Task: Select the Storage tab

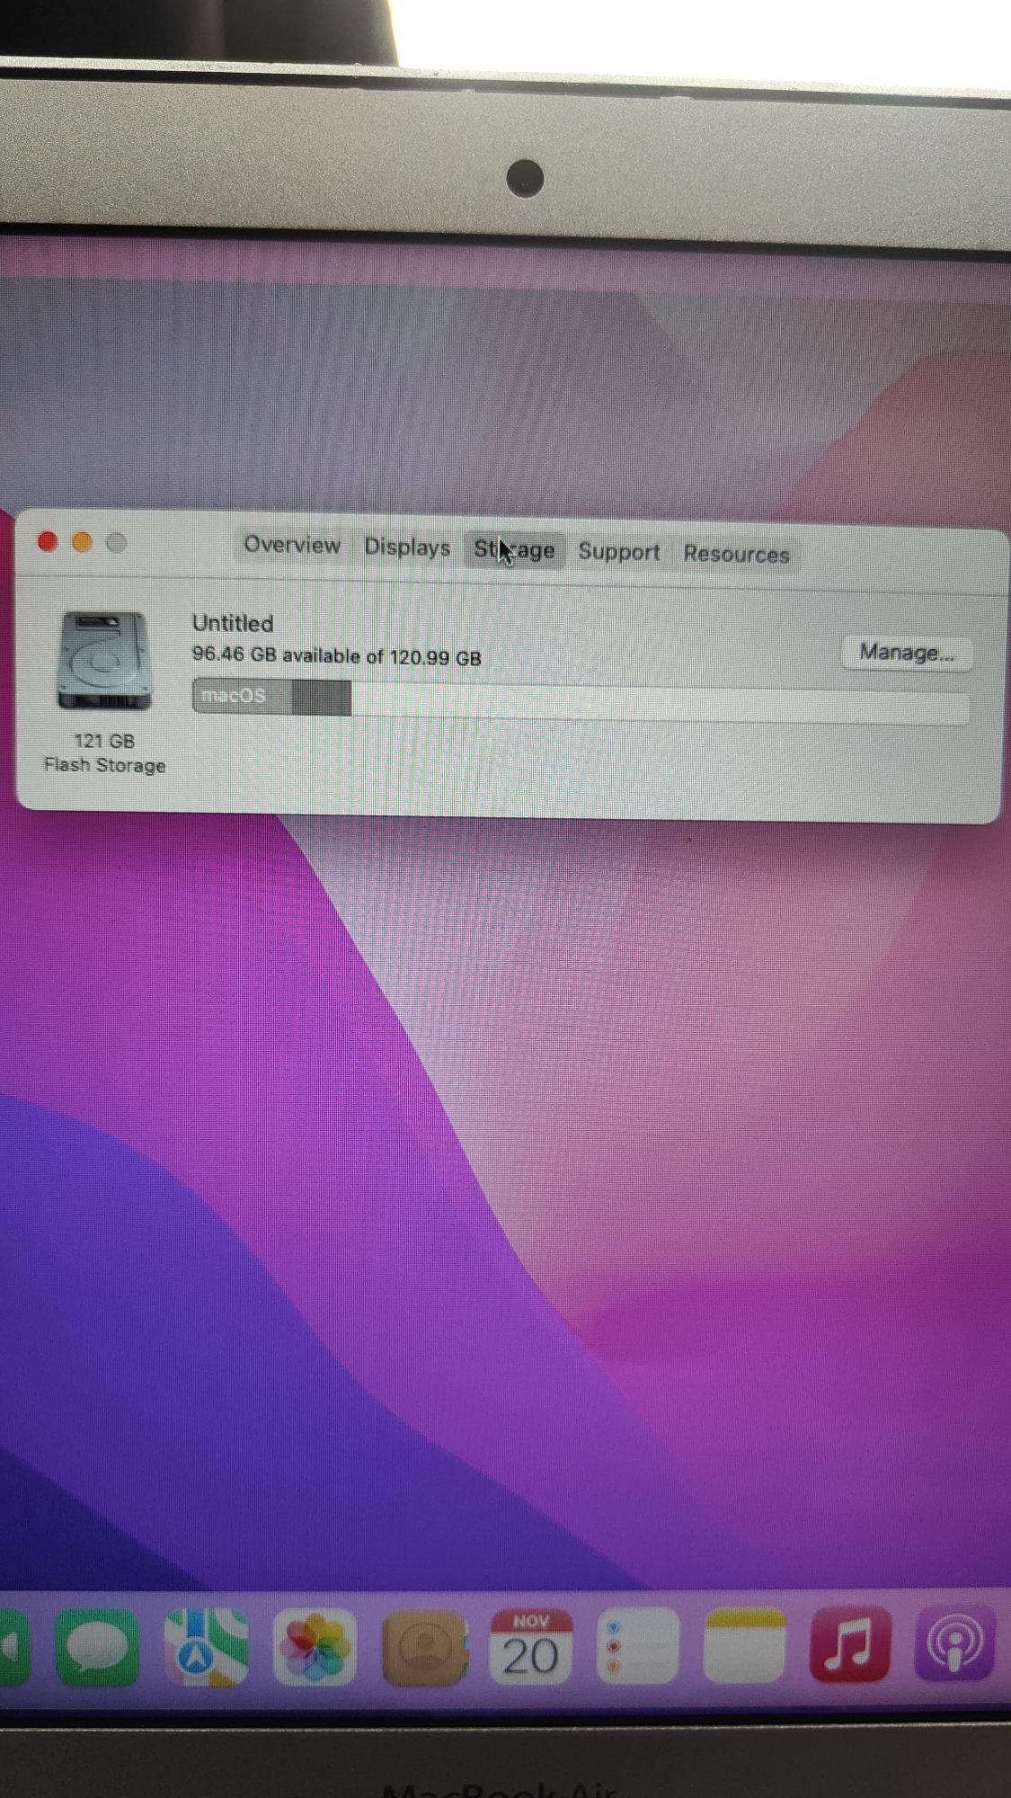Action: [x=515, y=550]
